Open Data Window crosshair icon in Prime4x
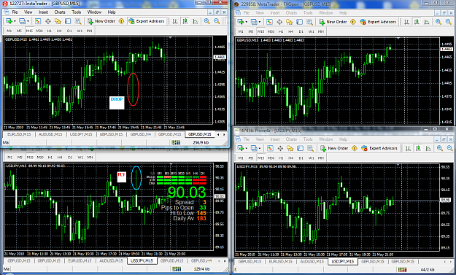 (x=280, y=148)
